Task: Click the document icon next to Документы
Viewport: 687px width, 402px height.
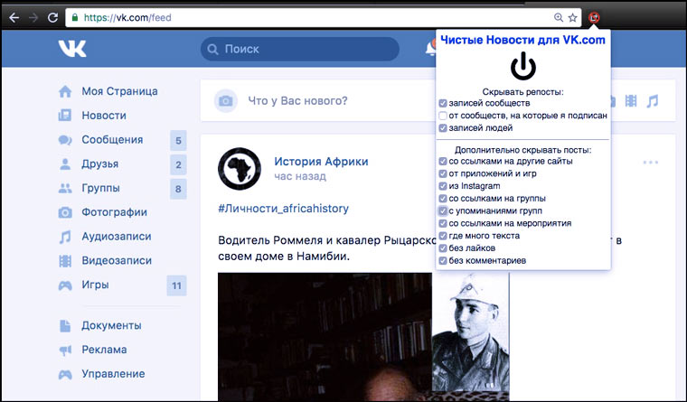Action: pos(65,326)
